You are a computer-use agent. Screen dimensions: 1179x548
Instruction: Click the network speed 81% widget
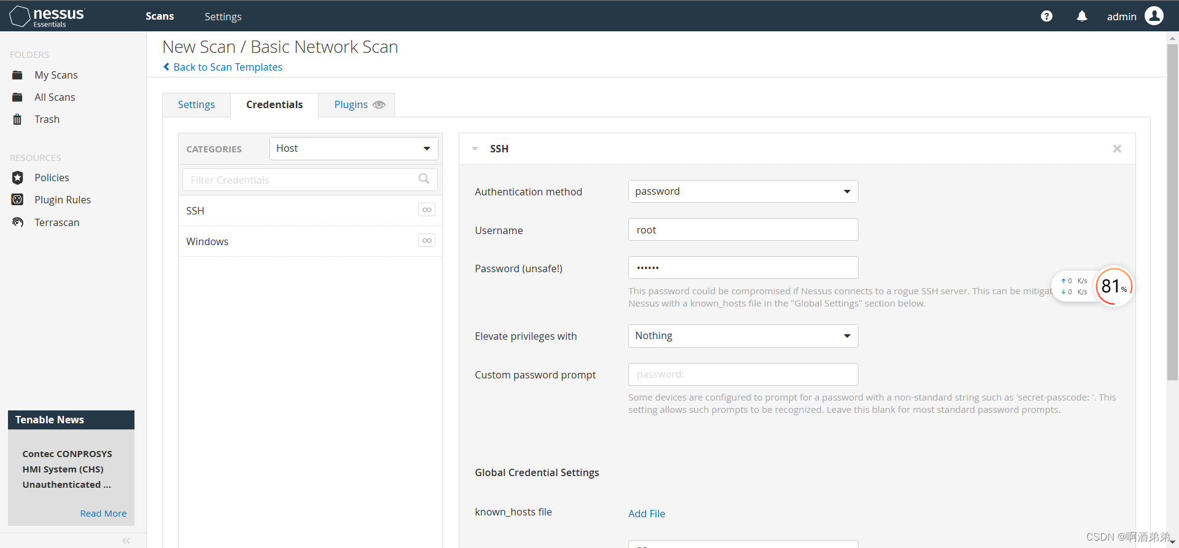[1093, 286]
